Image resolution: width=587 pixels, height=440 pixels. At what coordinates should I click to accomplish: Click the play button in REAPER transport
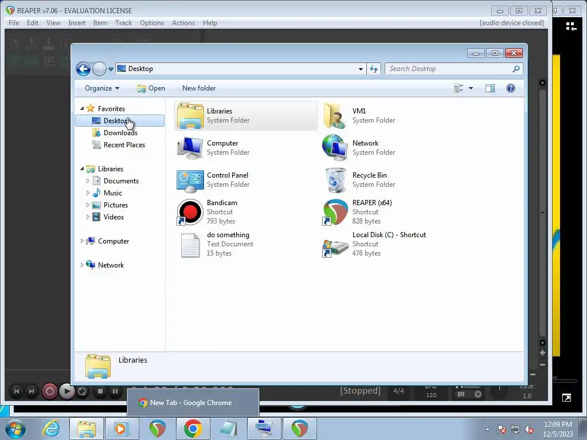(66, 391)
